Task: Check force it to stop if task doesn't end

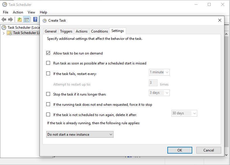Action: [x=48, y=104]
